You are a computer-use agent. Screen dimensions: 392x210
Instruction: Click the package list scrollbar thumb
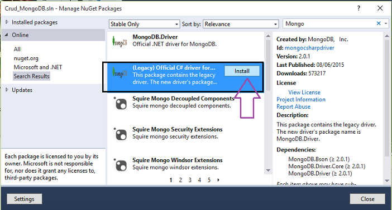click(x=268, y=65)
